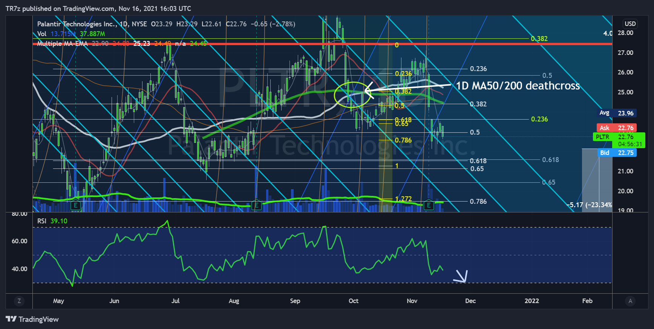Click the Oct label on time axis
Screen dimensions: 654x329
click(x=354, y=301)
